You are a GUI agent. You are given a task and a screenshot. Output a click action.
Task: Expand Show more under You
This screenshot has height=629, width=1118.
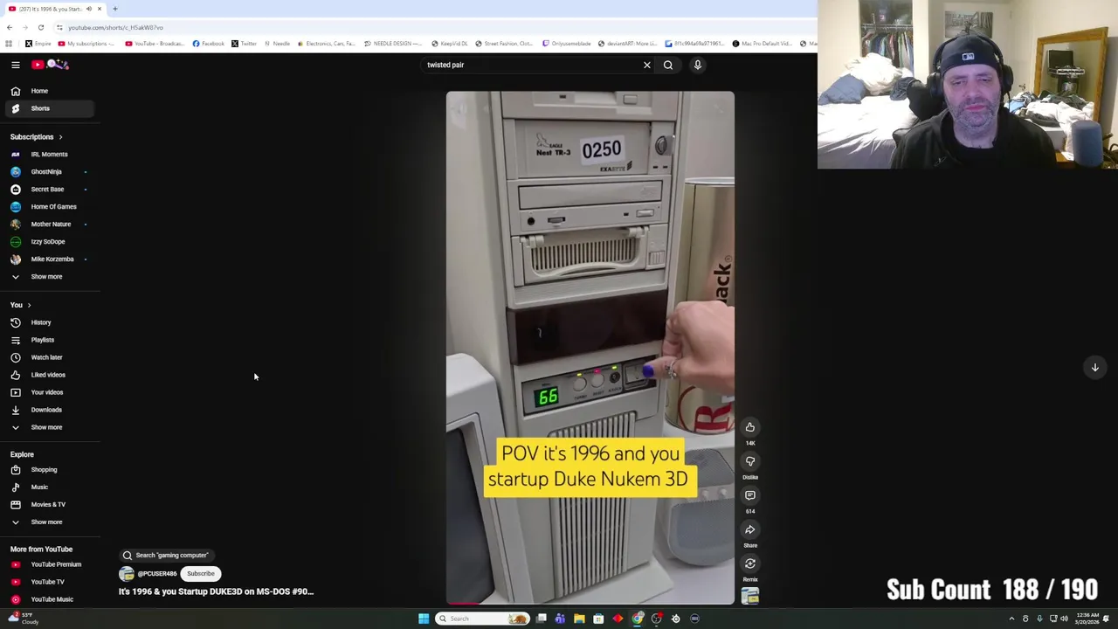point(50,427)
